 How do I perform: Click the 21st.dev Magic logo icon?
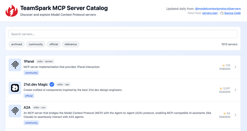coord(15,88)
